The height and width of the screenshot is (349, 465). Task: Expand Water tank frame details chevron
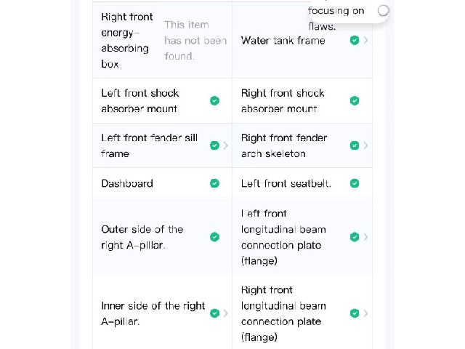(366, 40)
